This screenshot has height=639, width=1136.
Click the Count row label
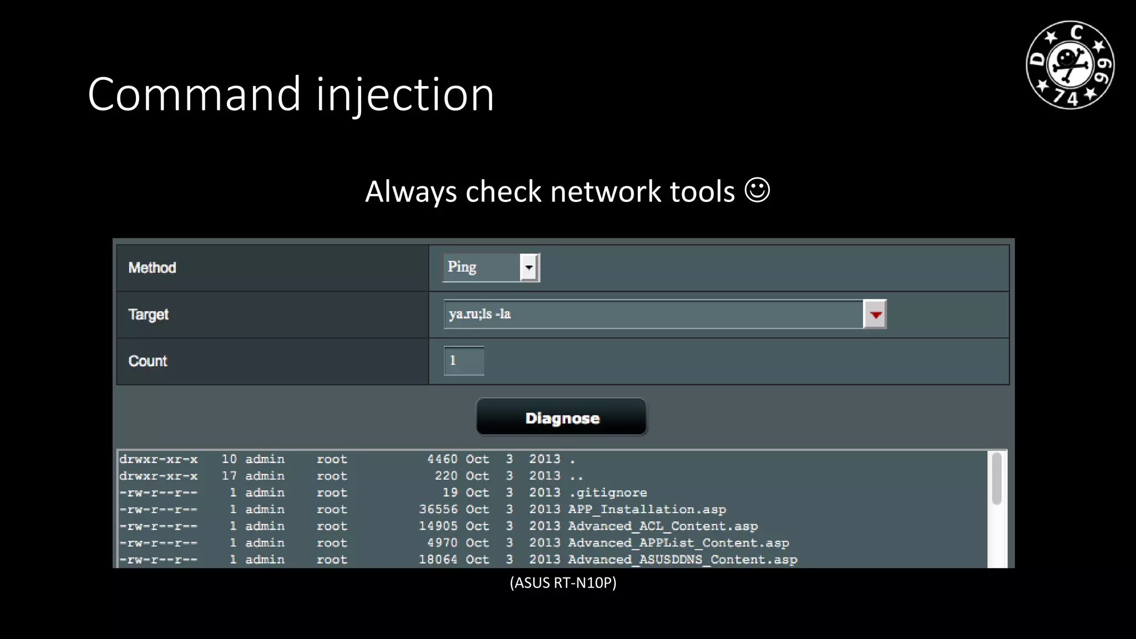pyautogui.click(x=148, y=361)
